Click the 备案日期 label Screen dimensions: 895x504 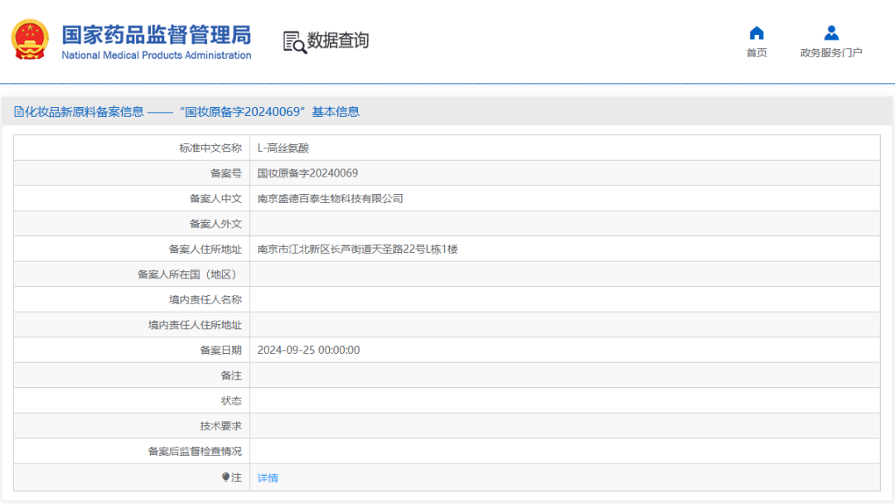point(220,350)
